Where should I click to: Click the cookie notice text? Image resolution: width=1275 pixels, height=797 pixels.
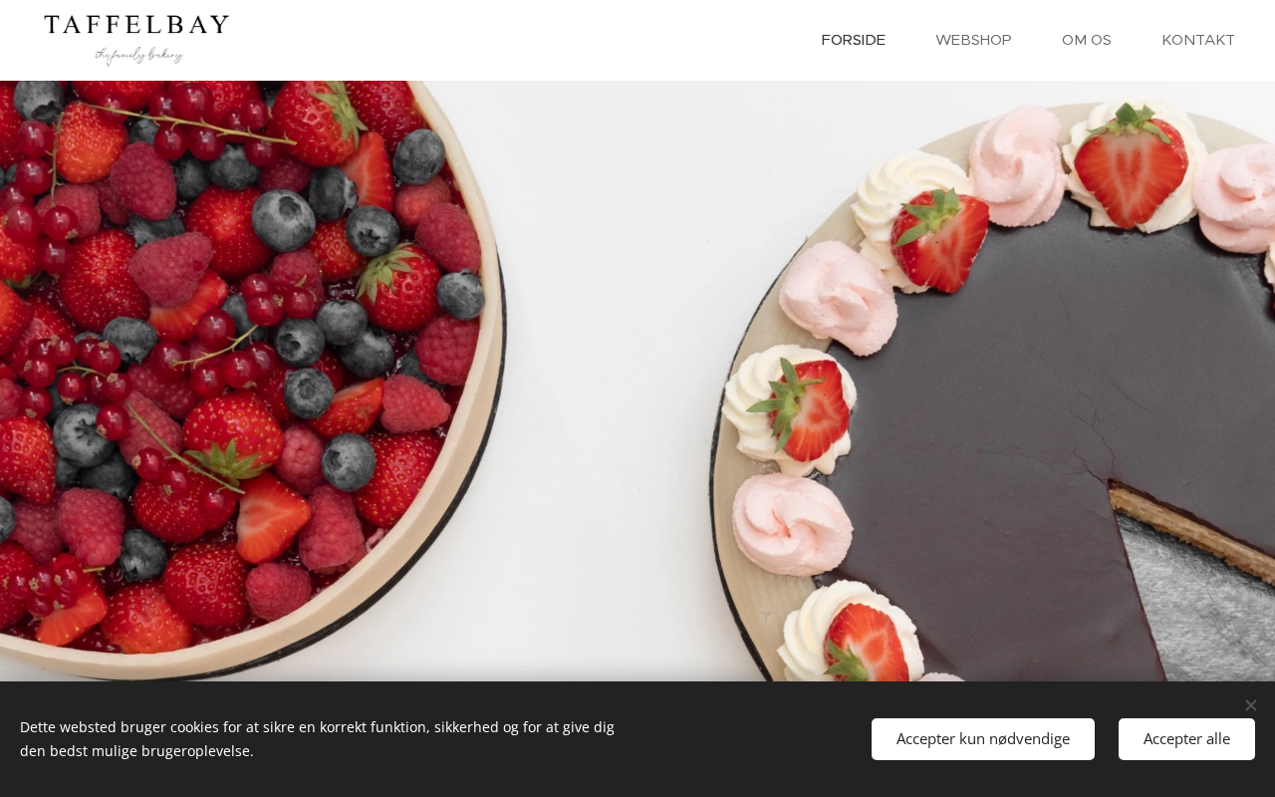pos(317,738)
